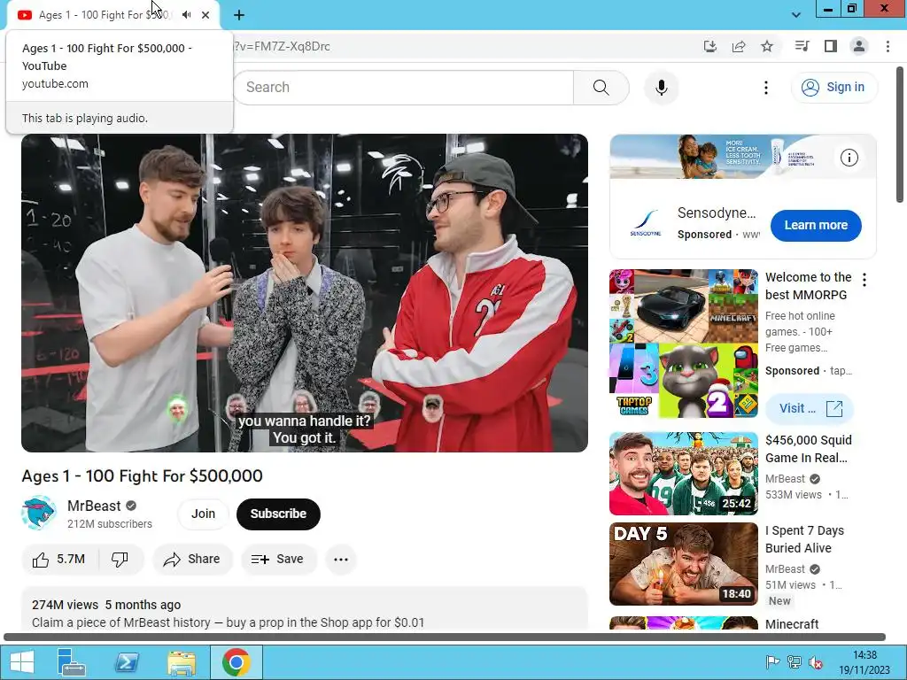Share this page from the address bar
Viewport: 907px width, 680px height.
pos(738,46)
